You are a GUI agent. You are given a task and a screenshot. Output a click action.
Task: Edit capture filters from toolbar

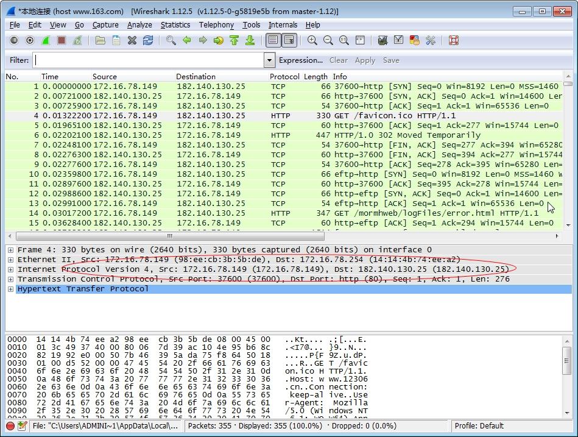(382, 40)
